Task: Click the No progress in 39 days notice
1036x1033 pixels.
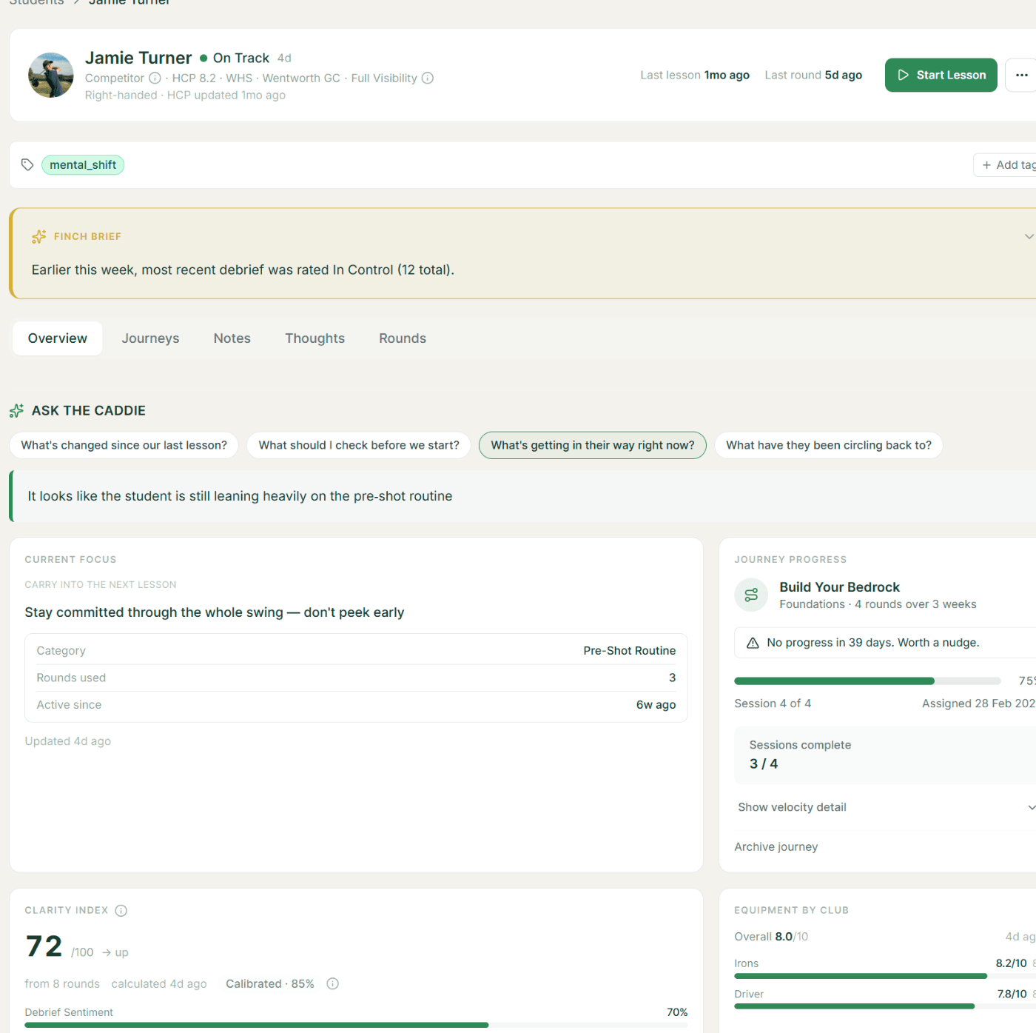Action: tap(885, 643)
